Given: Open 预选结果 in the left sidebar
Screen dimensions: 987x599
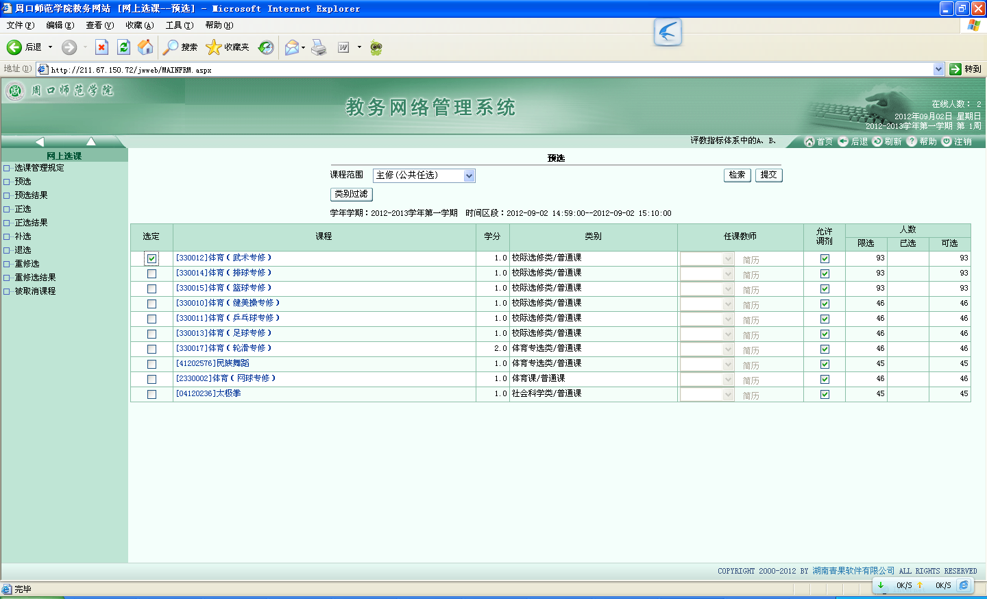Looking at the screenshot, I should [32, 195].
